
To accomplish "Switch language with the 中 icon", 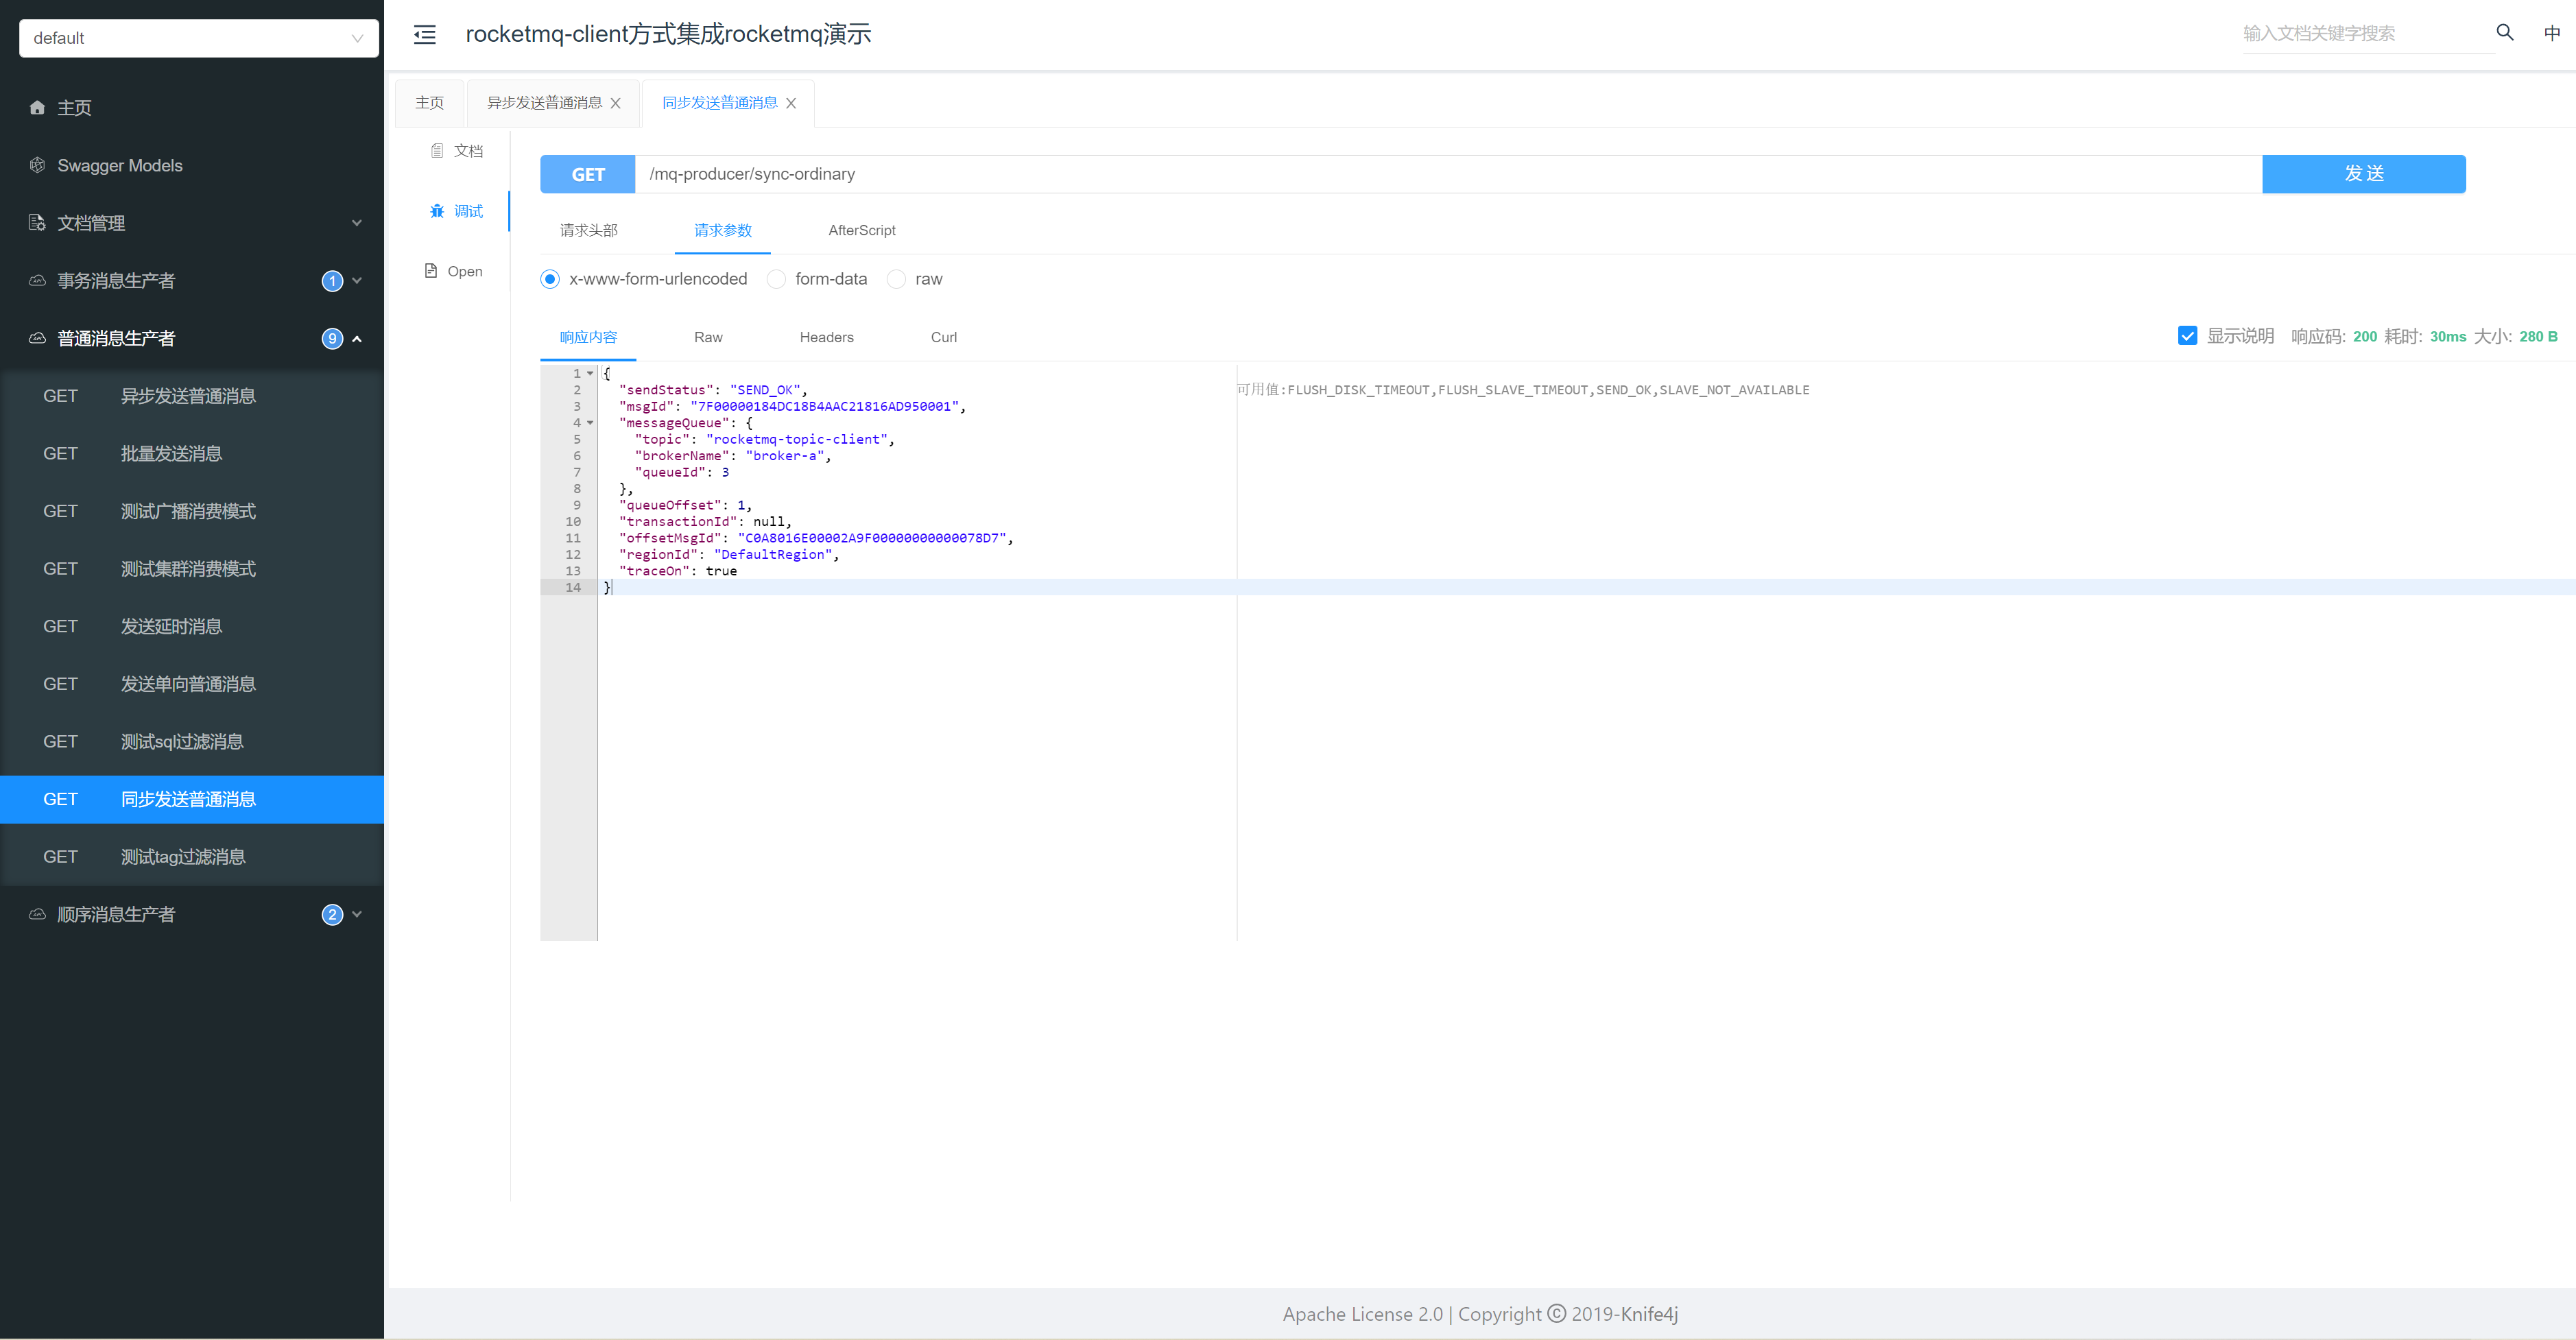I will pyautogui.click(x=2552, y=33).
